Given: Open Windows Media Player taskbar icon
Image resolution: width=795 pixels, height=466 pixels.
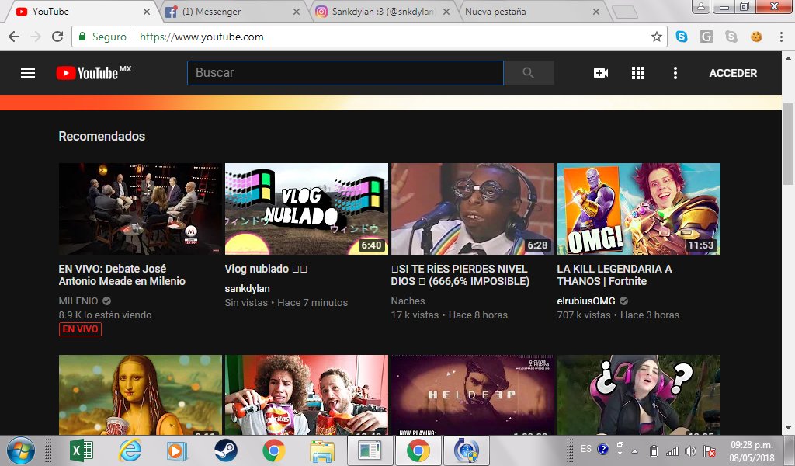Looking at the screenshot, I should (x=178, y=450).
